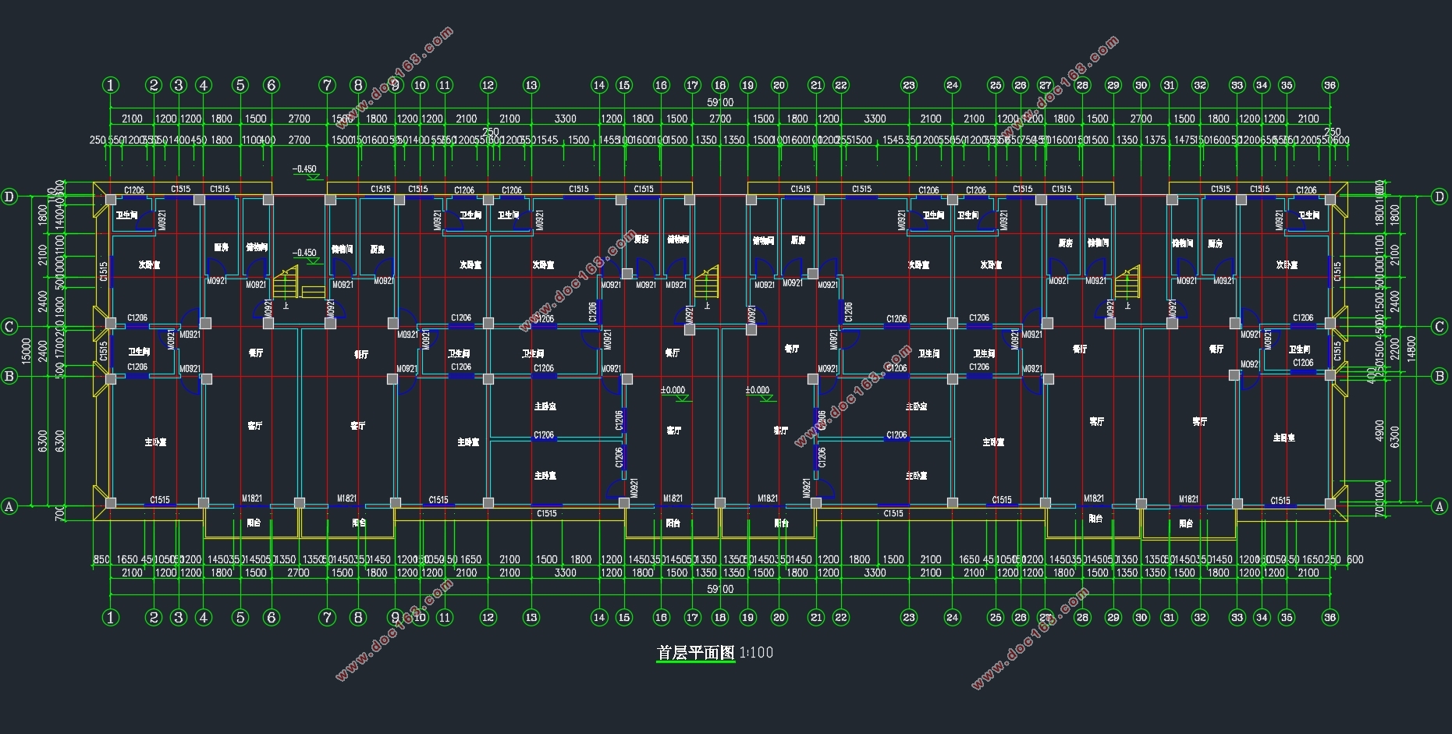Image resolution: width=1452 pixels, height=734 pixels.
Task: Click the 59100 overall dimension at top
Action: point(720,102)
